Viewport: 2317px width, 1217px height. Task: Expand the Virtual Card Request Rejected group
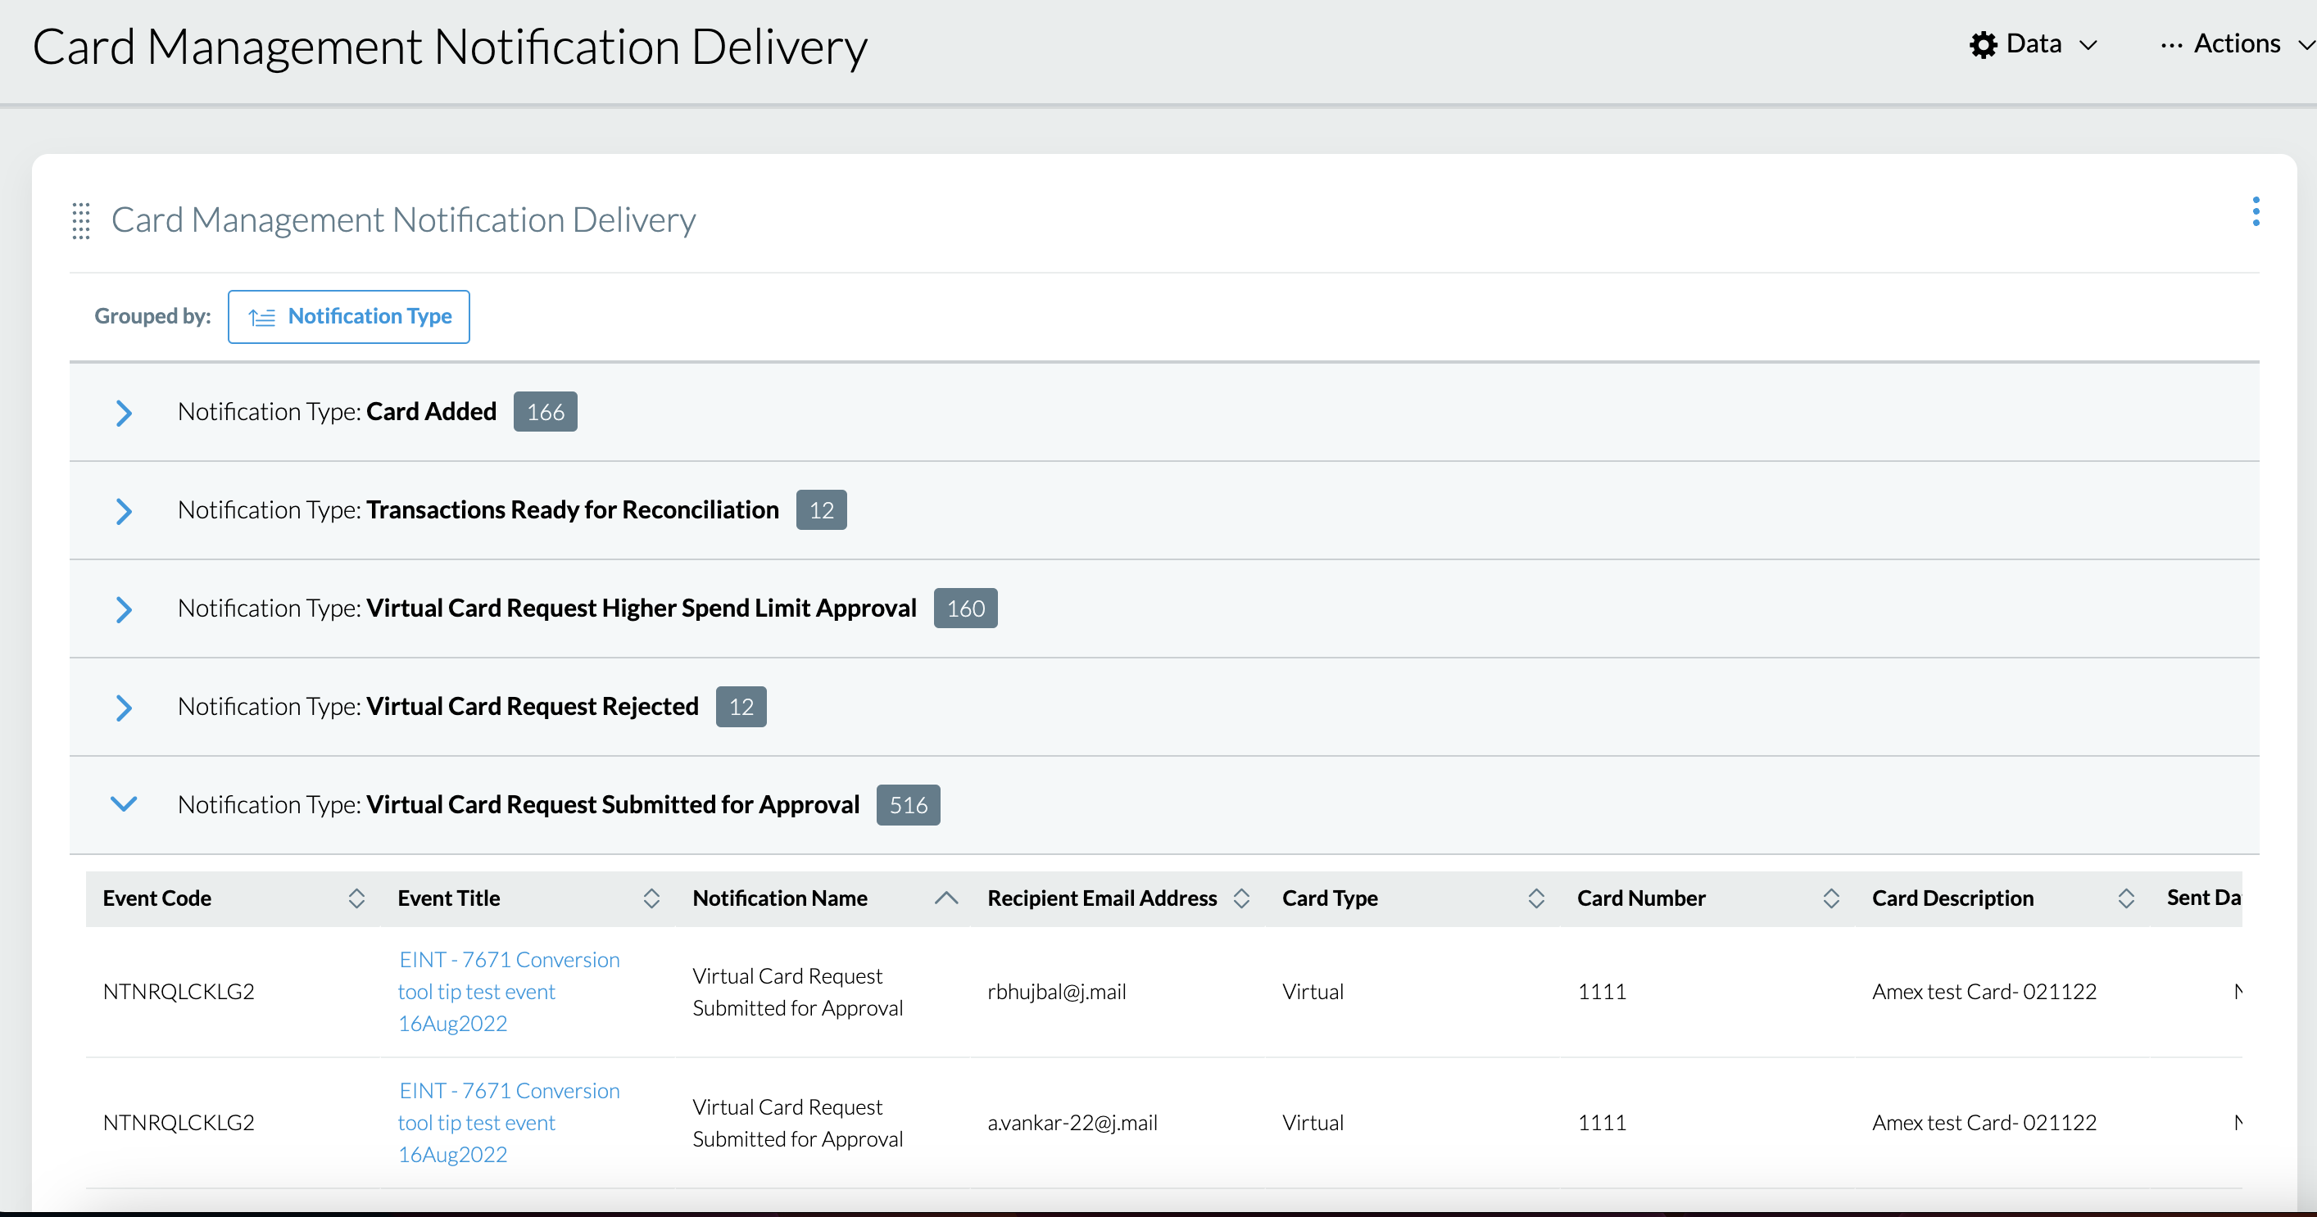[125, 708]
